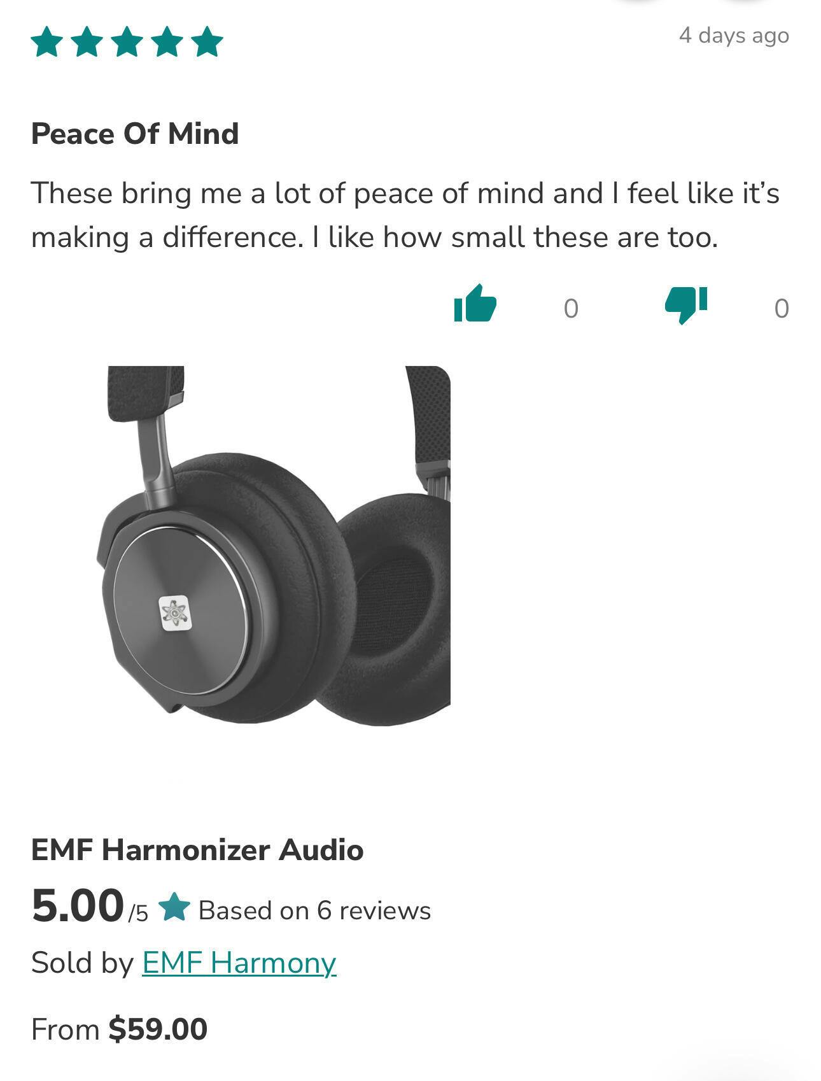821x1081 pixels.
Task: Click the fifth review rating star
Action: [x=207, y=42]
